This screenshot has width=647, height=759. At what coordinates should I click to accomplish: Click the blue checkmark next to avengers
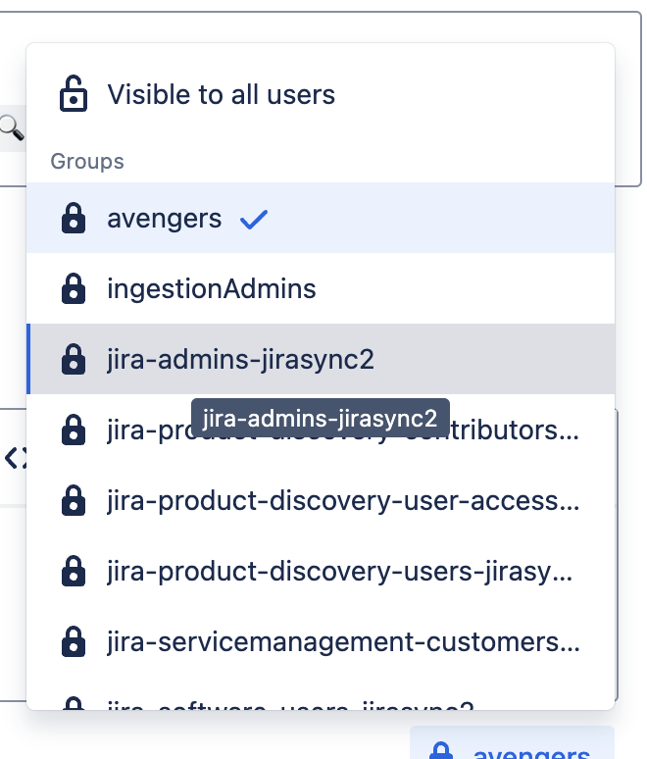pos(254,219)
